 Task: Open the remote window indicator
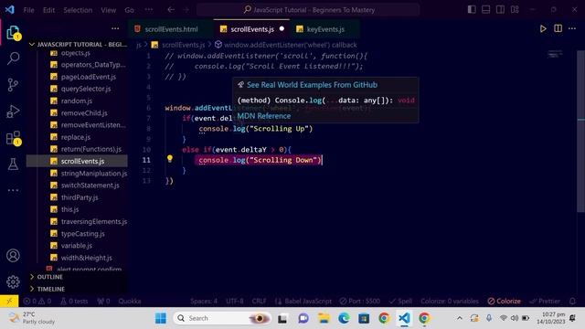(9, 301)
